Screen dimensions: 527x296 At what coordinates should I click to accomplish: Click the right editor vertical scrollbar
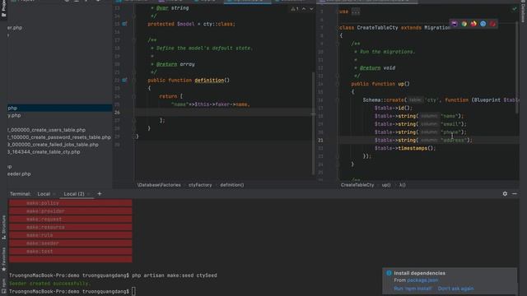tap(518, 68)
